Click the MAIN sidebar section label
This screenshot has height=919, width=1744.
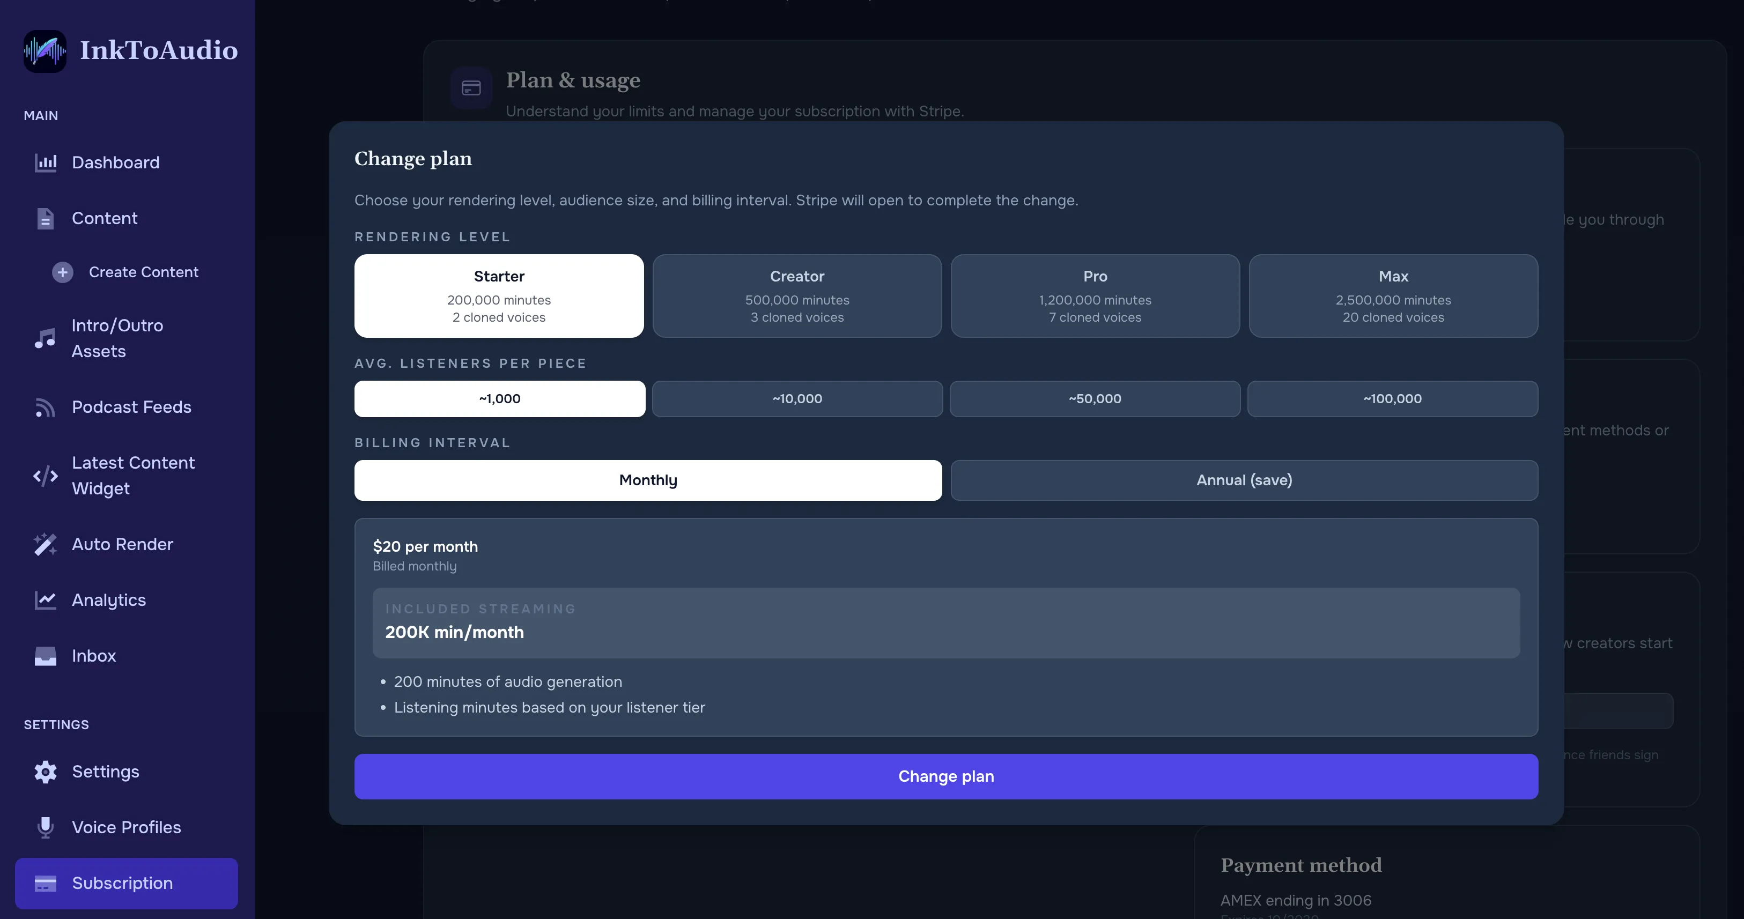click(x=41, y=116)
